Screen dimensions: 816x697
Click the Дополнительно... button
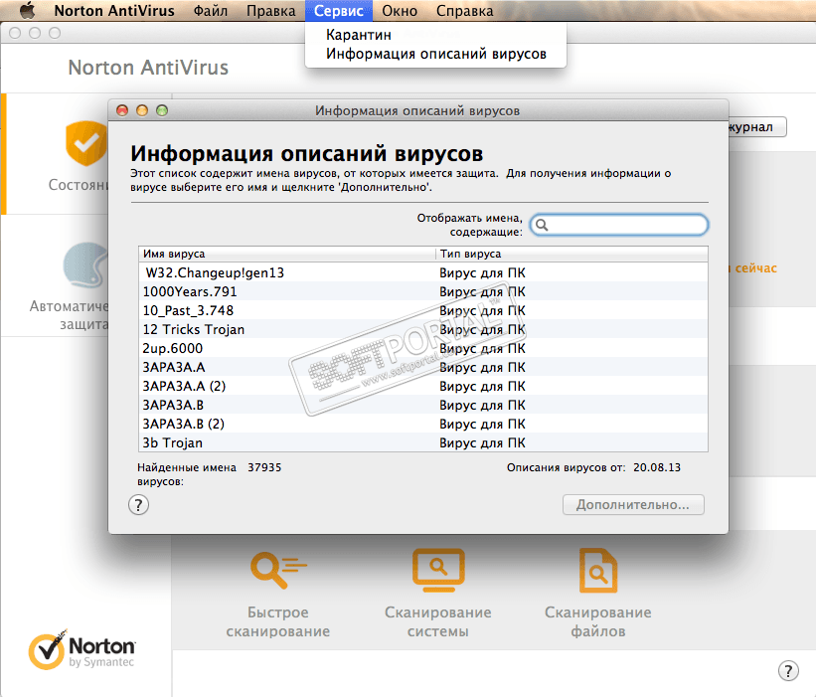tap(633, 505)
